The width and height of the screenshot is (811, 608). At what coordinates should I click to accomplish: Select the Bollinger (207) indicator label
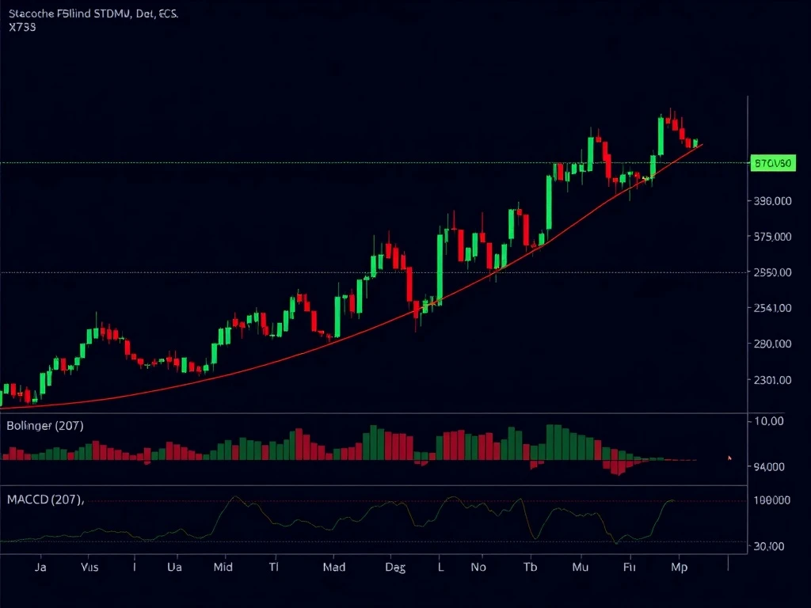(x=45, y=425)
